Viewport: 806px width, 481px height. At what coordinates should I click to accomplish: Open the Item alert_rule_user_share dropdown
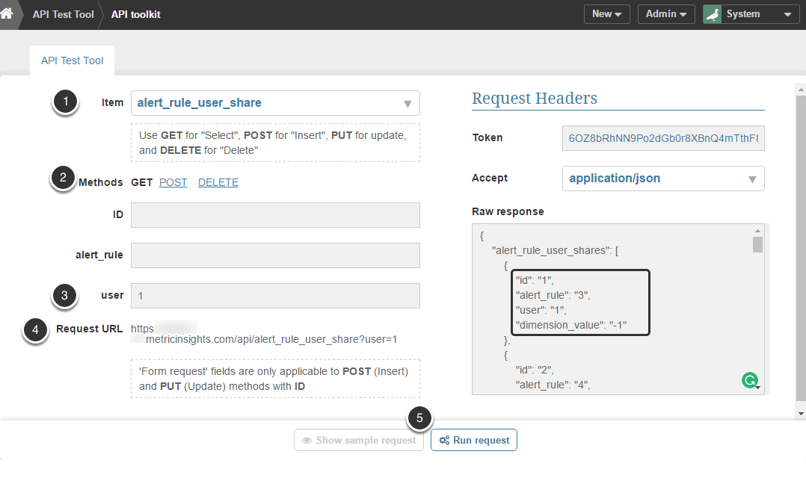(275, 103)
